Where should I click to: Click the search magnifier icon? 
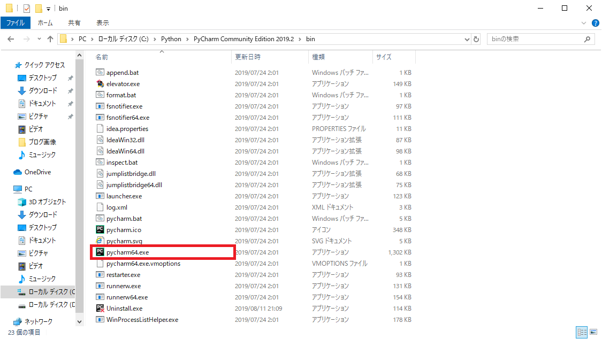point(587,38)
